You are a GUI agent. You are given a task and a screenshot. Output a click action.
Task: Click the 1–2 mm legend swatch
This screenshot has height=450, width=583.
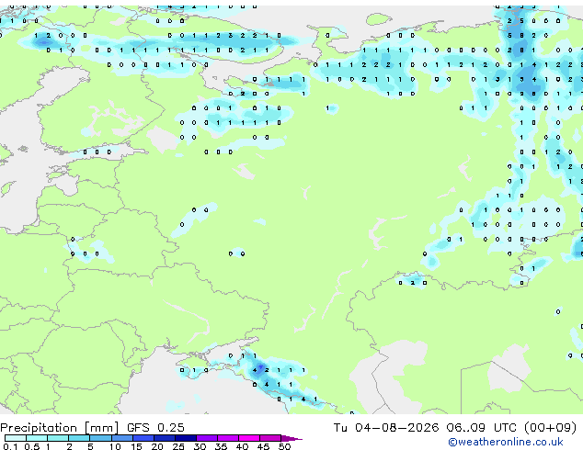coord(58,438)
